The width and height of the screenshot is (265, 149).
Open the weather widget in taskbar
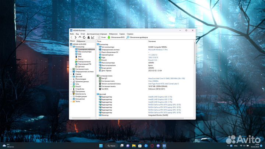(x=8, y=146)
